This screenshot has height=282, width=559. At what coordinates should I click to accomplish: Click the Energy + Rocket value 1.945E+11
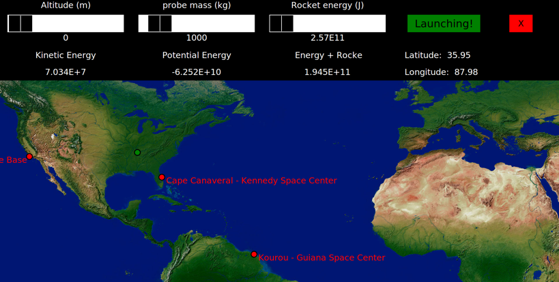[328, 72]
